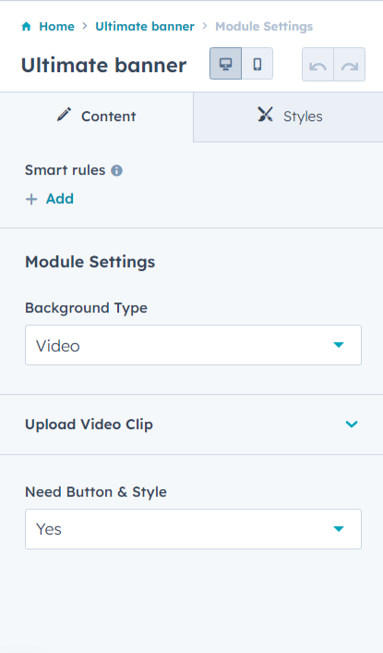Click the caret arrow in Background Type field

[339, 345]
